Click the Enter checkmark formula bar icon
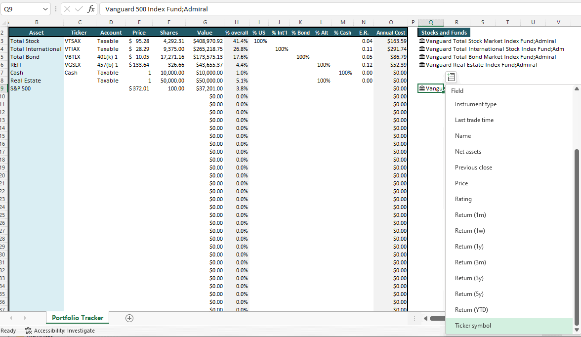The width and height of the screenshot is (581, 337). [x=79, y=9]
